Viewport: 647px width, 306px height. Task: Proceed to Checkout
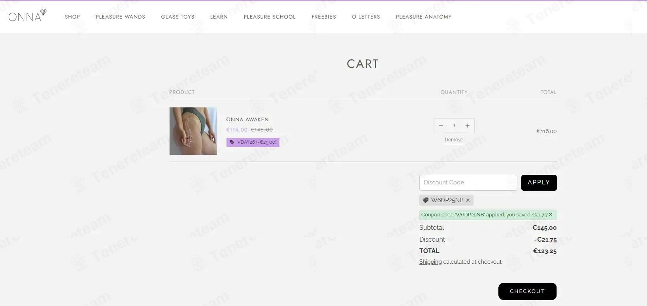click(528, 291)
